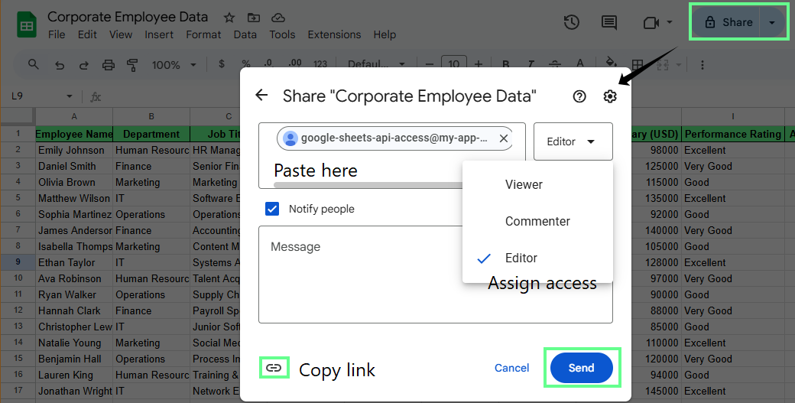Click the font size 10 field

[454, 64]
